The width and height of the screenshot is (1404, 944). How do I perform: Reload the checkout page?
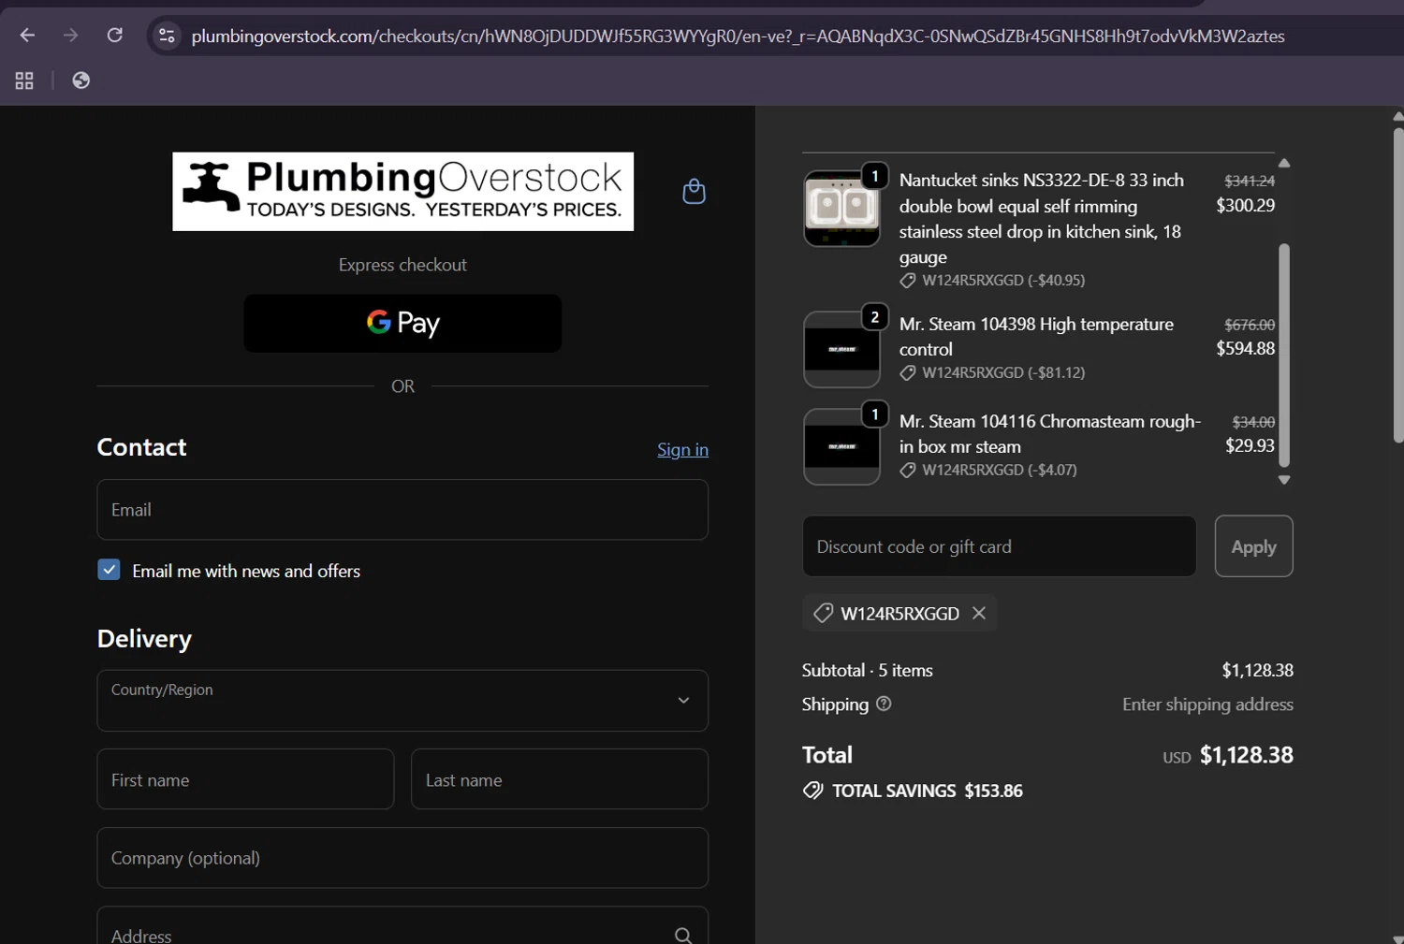(115, 36)
